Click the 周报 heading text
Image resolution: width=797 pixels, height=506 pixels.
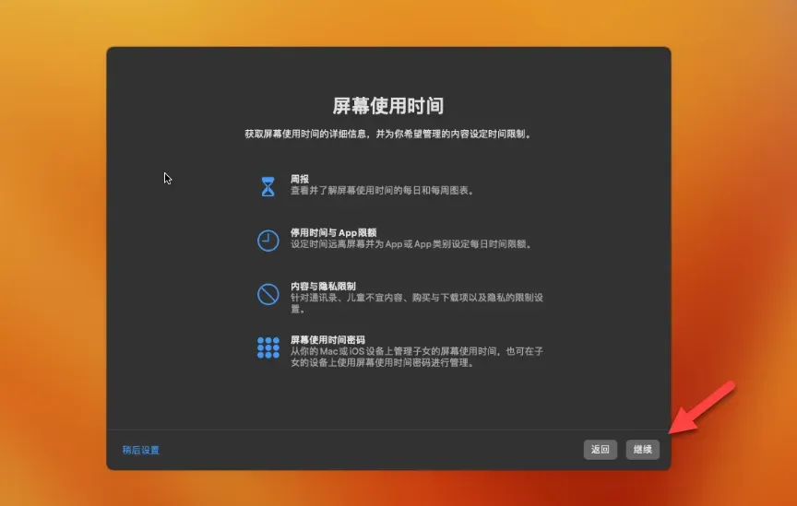coord(300,179)
